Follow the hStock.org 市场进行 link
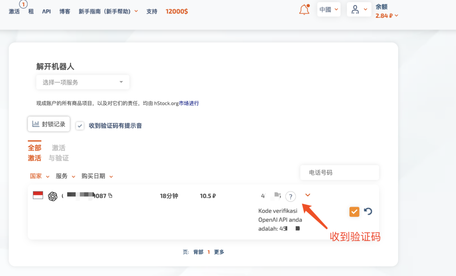456x276 pixels. [189, 103]
